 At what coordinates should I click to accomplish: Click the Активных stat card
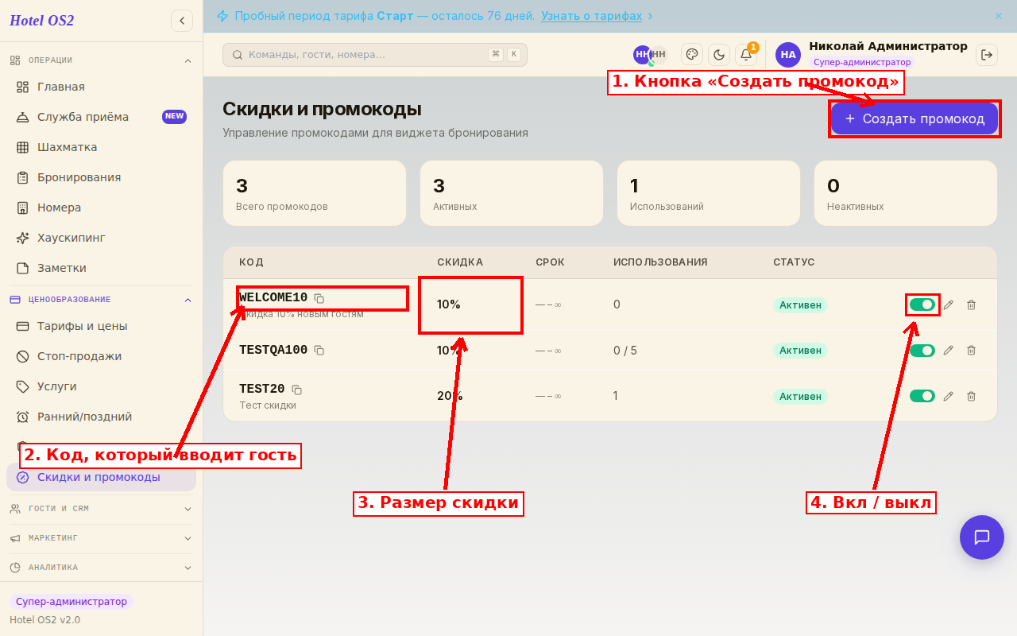(512, 193)
